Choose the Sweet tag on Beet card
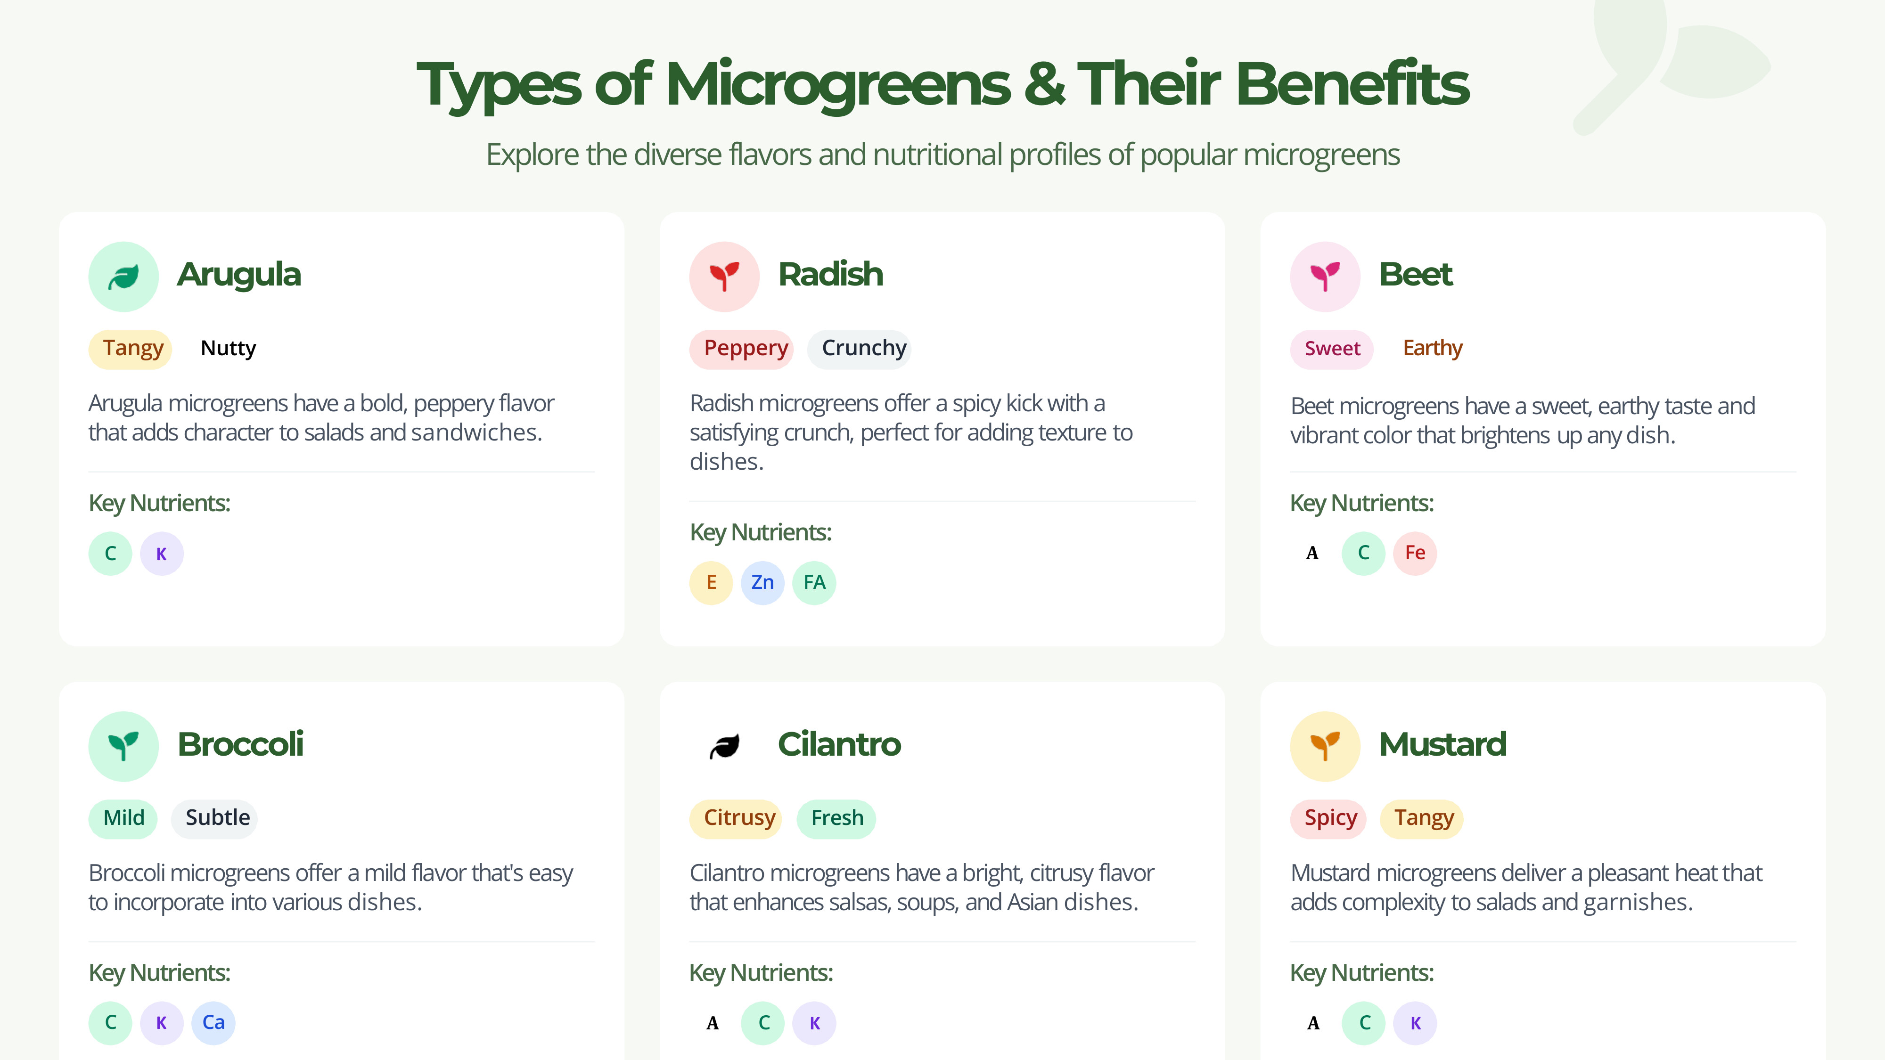 pos(1332,349)
